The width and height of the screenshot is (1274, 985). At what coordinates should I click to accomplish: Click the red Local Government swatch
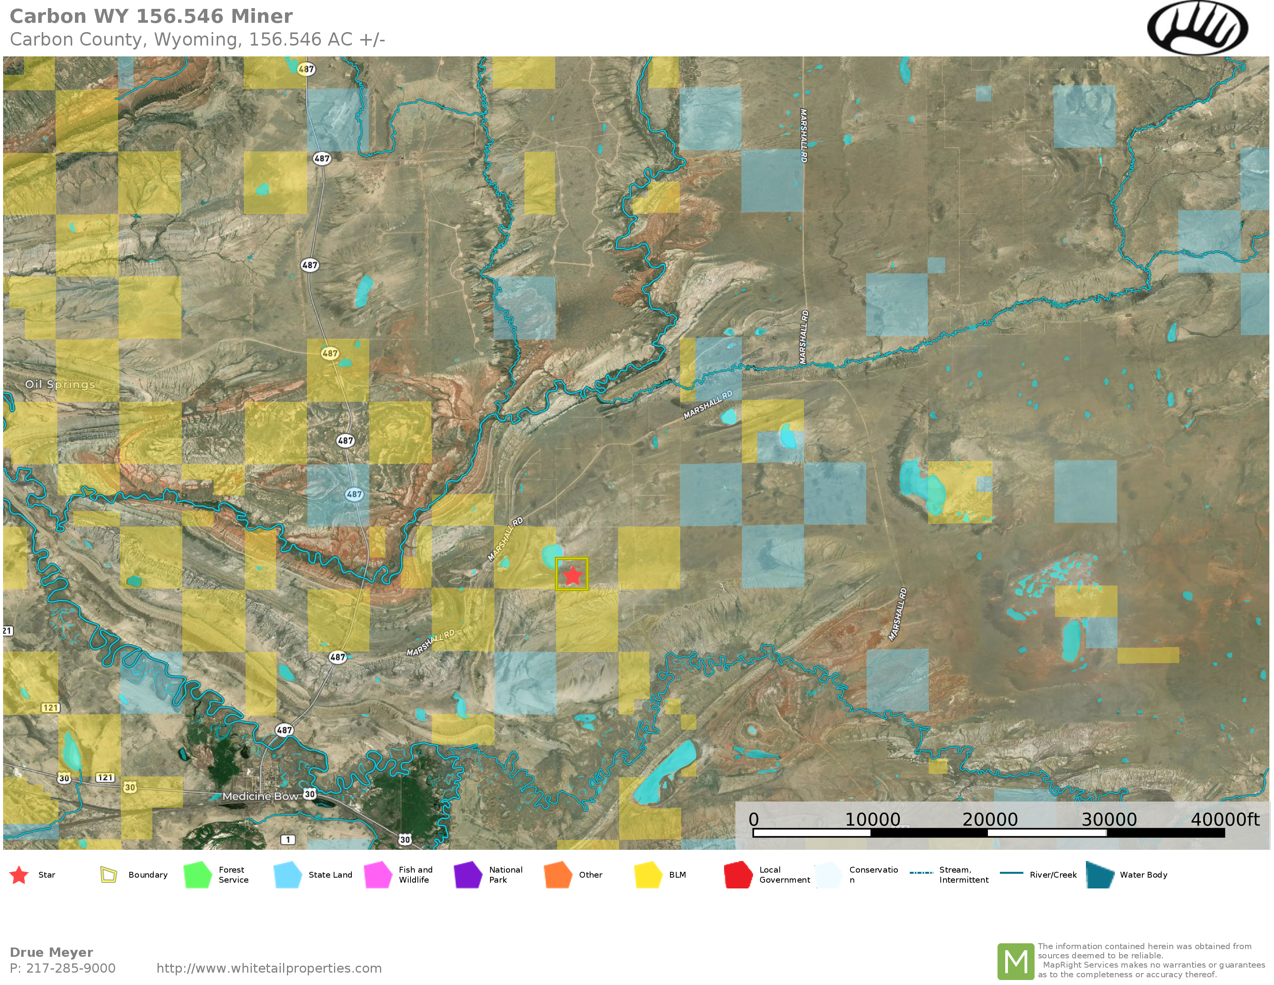738,875
